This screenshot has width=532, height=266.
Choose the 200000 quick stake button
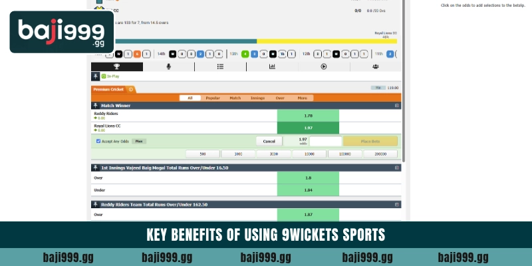coord(380,154)
